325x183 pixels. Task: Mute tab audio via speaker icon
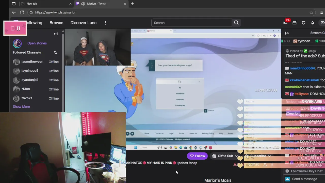pyautogui.click(x=83, y=4)
